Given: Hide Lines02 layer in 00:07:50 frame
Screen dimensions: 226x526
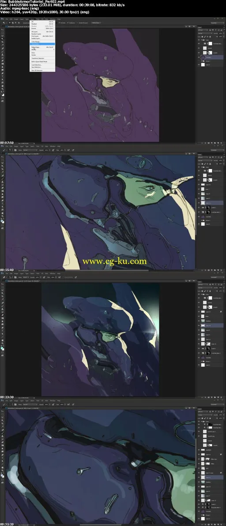Looking at the screenshot, I should [x=199, y=48].
